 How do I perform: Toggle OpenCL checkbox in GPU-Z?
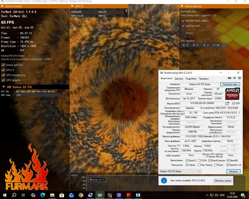(x=187, y=160)
